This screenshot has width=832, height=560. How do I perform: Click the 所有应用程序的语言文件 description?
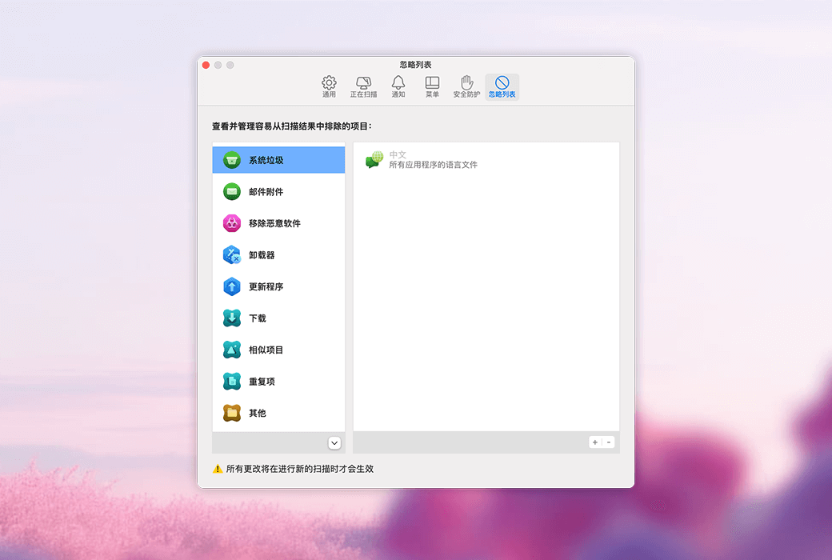tap(433, 165)
